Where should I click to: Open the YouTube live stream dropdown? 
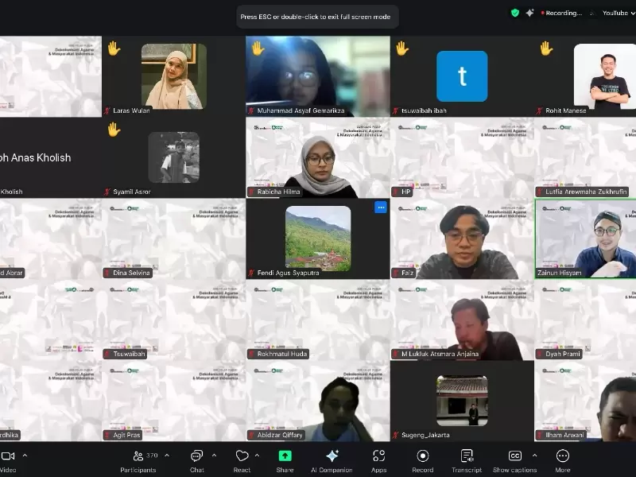(x=618, y=13)
